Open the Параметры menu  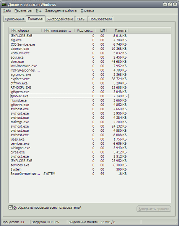tap(23, 10)
